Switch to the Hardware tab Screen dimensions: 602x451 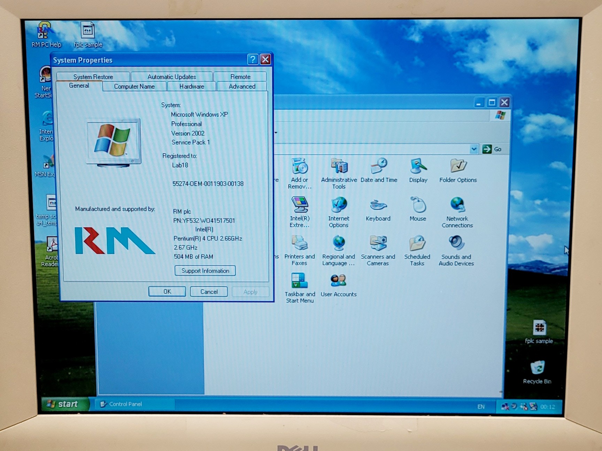coord(192,86)
